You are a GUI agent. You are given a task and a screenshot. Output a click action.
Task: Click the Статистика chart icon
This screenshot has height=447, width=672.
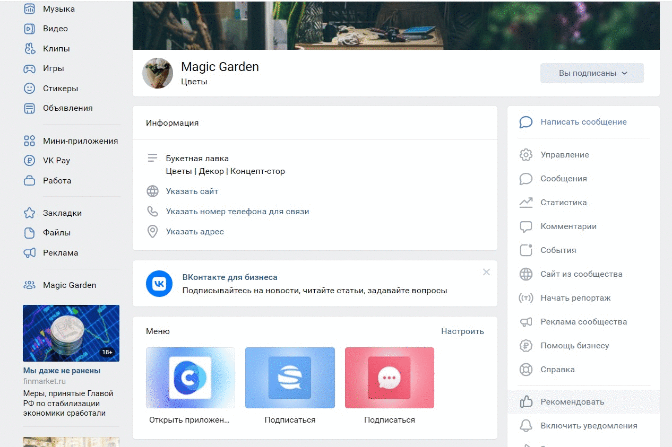click(525, 203)
